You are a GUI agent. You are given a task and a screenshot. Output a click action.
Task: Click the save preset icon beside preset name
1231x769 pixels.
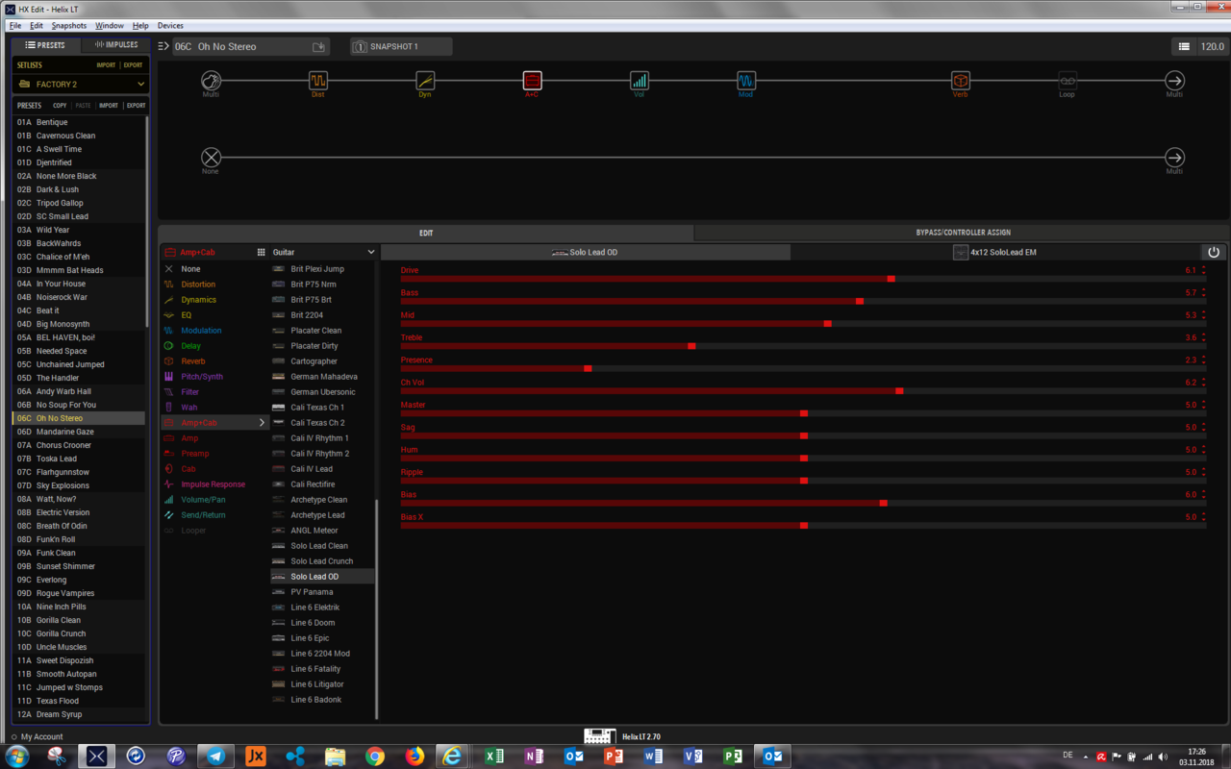tap(318, 46)
